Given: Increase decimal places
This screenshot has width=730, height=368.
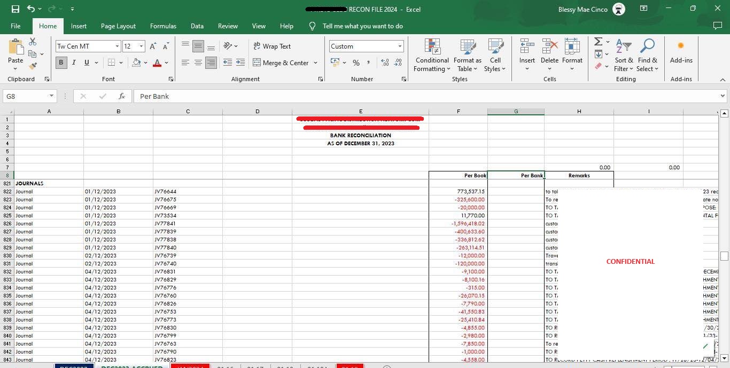Looking at the screenshot, I should click(385, 63).
